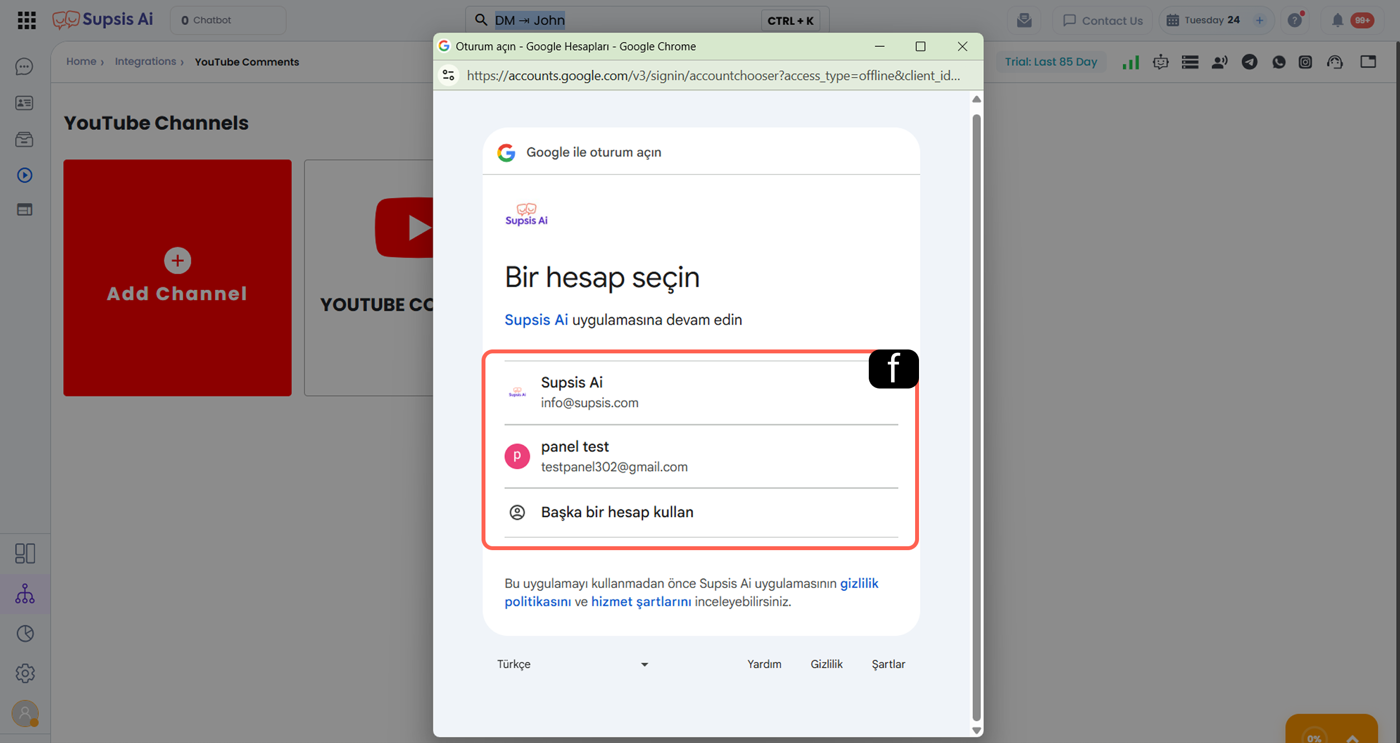Open the Supsis Ai link above account list
Viewport: 1400px width, 743px height.
[536, 320]
